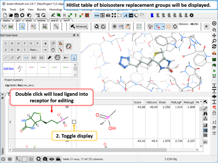This screenshot has height=163, width=218.
Task: Choose the Br (bromine) atom button
Action: 19,50
